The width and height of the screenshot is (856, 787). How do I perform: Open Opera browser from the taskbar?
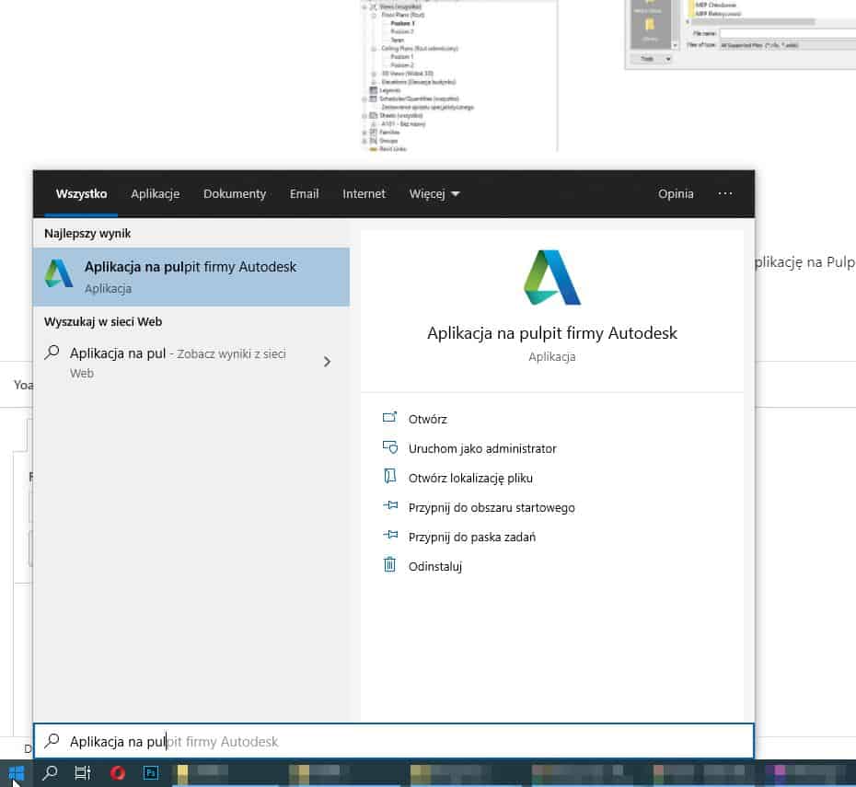point(117,773)
